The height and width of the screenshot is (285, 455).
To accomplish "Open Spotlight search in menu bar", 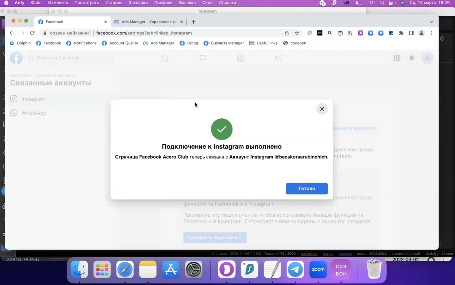I will pos(382,3).
